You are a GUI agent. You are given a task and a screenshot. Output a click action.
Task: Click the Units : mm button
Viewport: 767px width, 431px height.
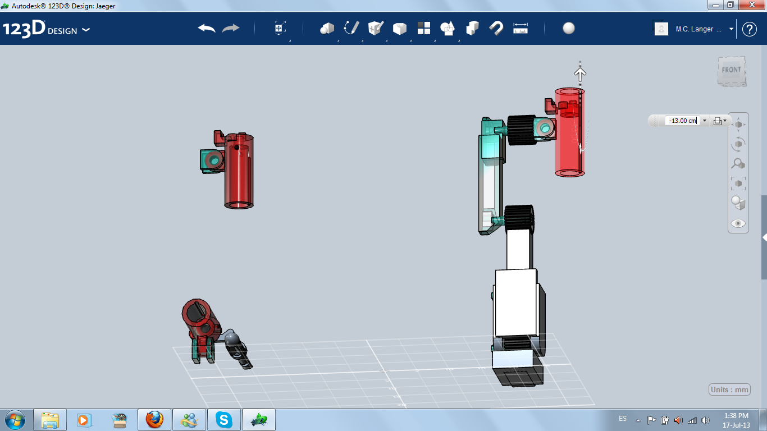tap(729, 390)
